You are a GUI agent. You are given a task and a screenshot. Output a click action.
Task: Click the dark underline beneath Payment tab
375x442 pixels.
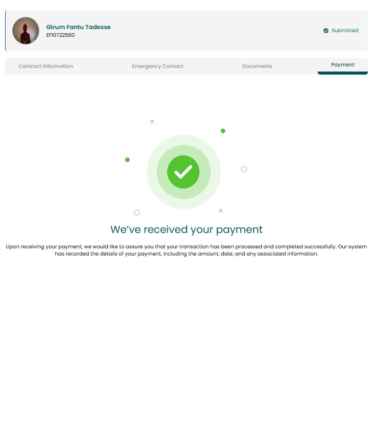pyautogui.click(x=343, y=73)
